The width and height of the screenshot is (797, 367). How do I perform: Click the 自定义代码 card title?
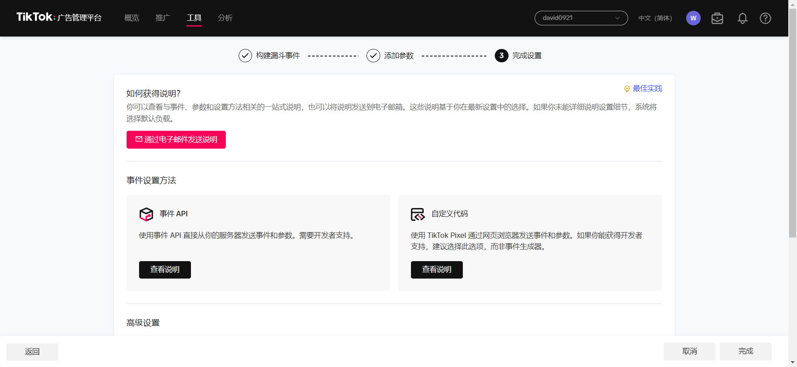(x=450, y=214)
